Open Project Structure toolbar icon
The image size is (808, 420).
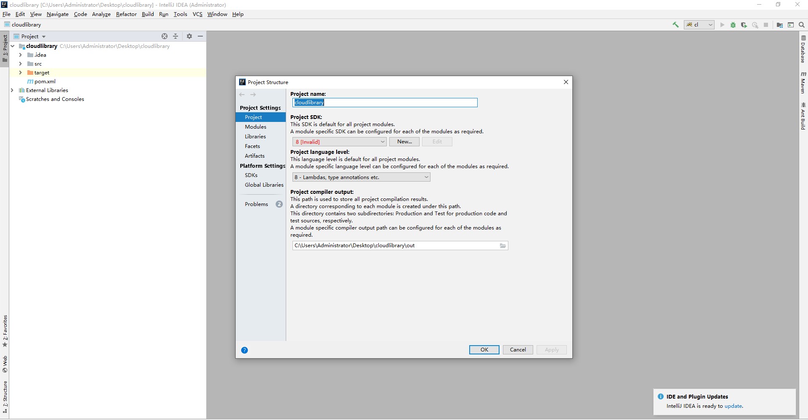click(779, 25)
